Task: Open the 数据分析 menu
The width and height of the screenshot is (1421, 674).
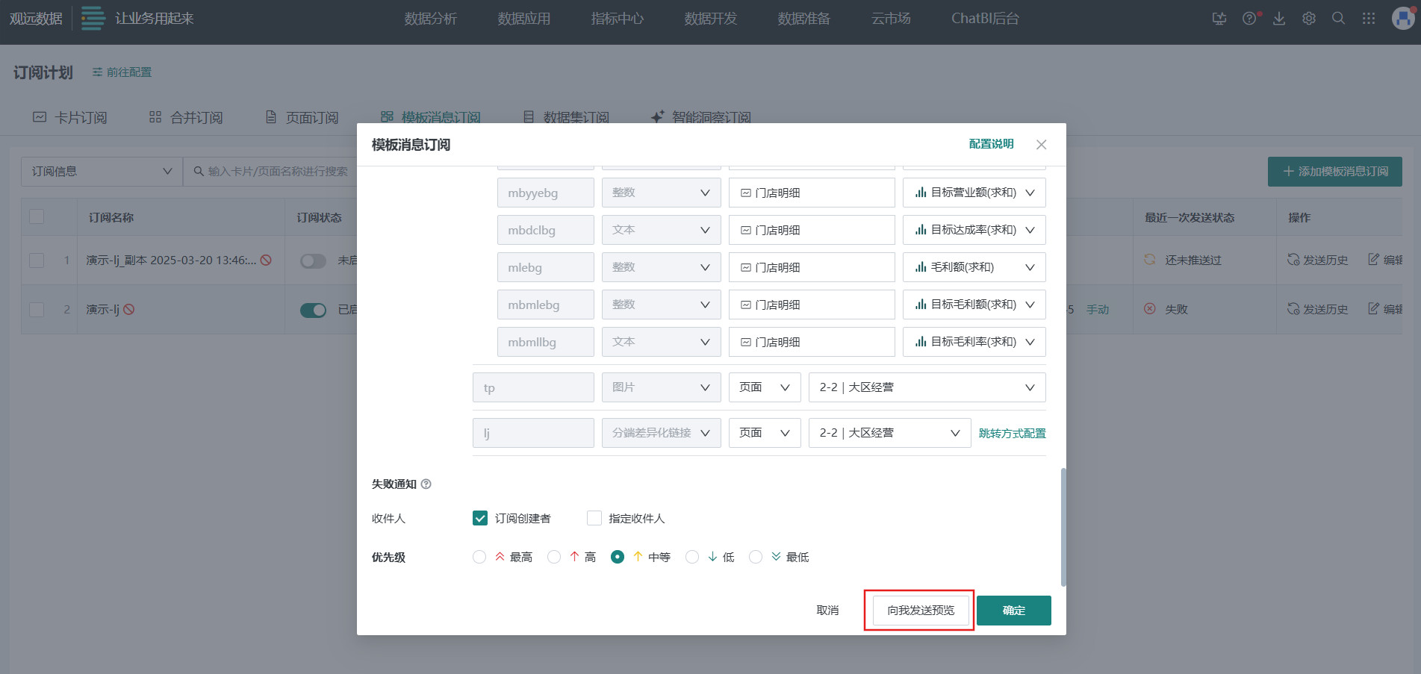Action: coord(430,19)
